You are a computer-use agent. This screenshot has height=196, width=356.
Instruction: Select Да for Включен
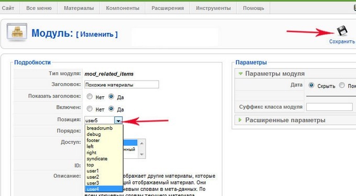click(x=111, y=109)
